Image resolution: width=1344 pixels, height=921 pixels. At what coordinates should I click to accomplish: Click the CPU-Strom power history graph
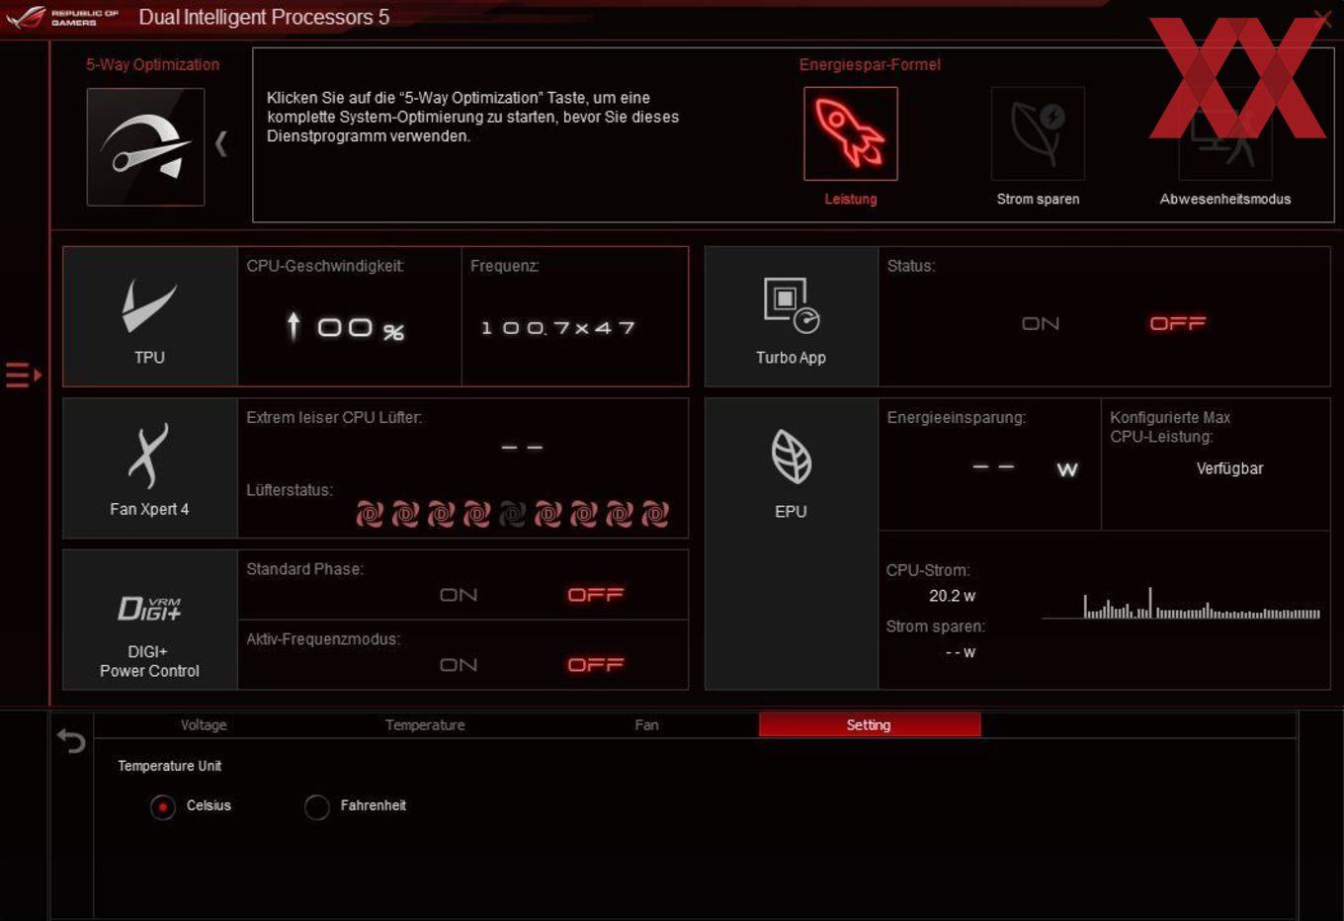(1182, 603)
